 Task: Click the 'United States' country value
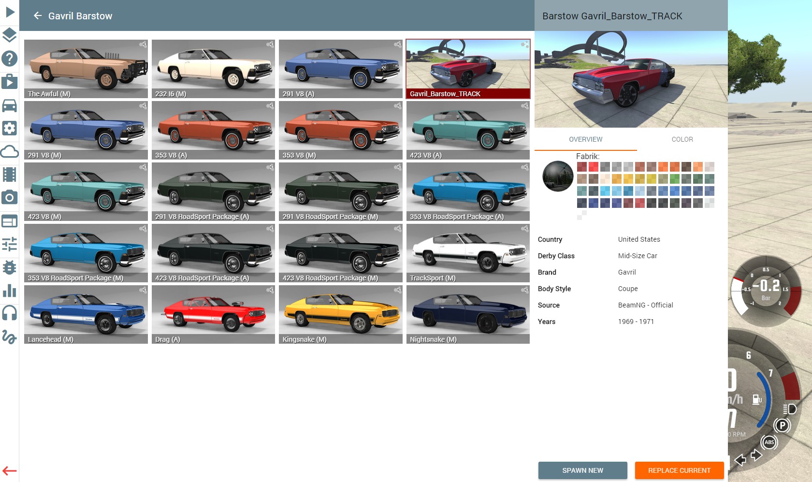(639, 239)
